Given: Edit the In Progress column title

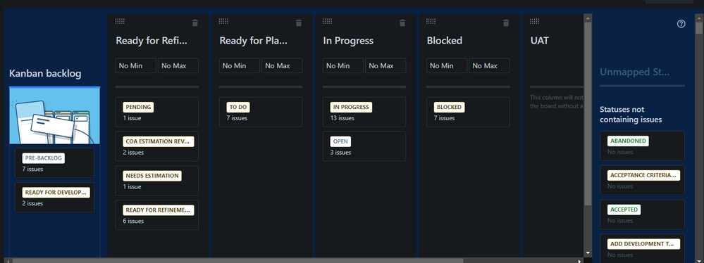Looking at the screenshot, I should point(348,41).
